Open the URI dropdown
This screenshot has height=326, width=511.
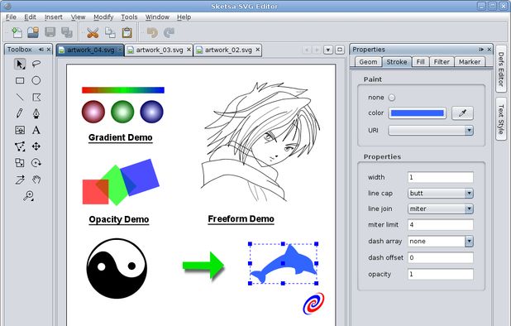point(469,131)
